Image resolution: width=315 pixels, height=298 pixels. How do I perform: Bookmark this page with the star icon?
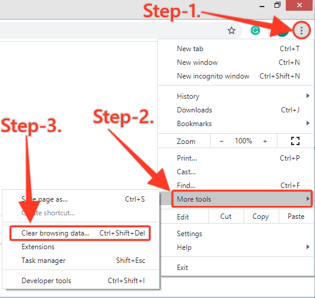[232, 30]
